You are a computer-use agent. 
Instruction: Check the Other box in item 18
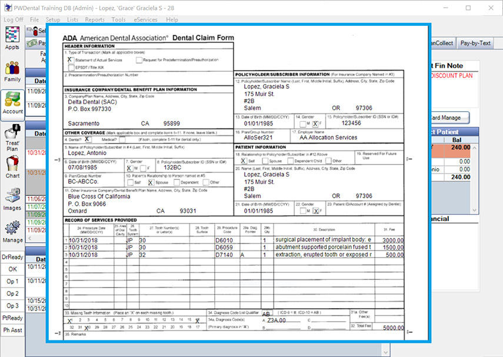click(328, 161)
